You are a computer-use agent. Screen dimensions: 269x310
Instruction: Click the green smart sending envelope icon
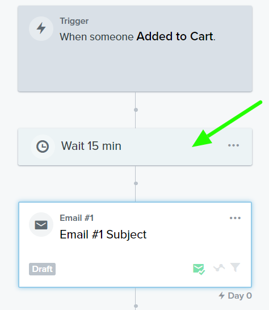(199, 269)
